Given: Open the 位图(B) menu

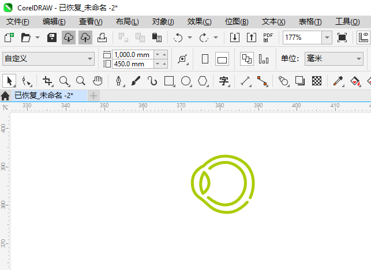Looking at the screenshot, I should pyautogui.click(x=237, y=22).
